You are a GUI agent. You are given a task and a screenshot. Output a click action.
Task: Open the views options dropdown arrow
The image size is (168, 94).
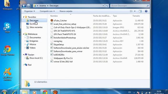[135, 11]
